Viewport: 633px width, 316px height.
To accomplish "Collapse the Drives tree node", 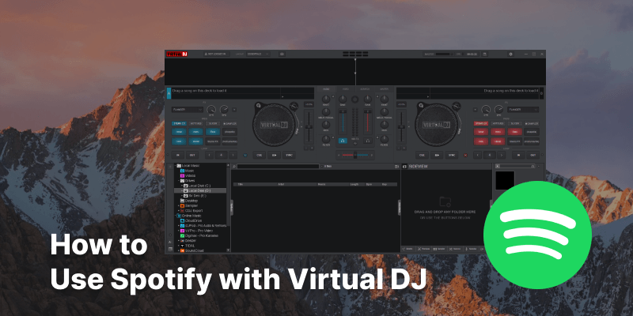I will 179,181.
